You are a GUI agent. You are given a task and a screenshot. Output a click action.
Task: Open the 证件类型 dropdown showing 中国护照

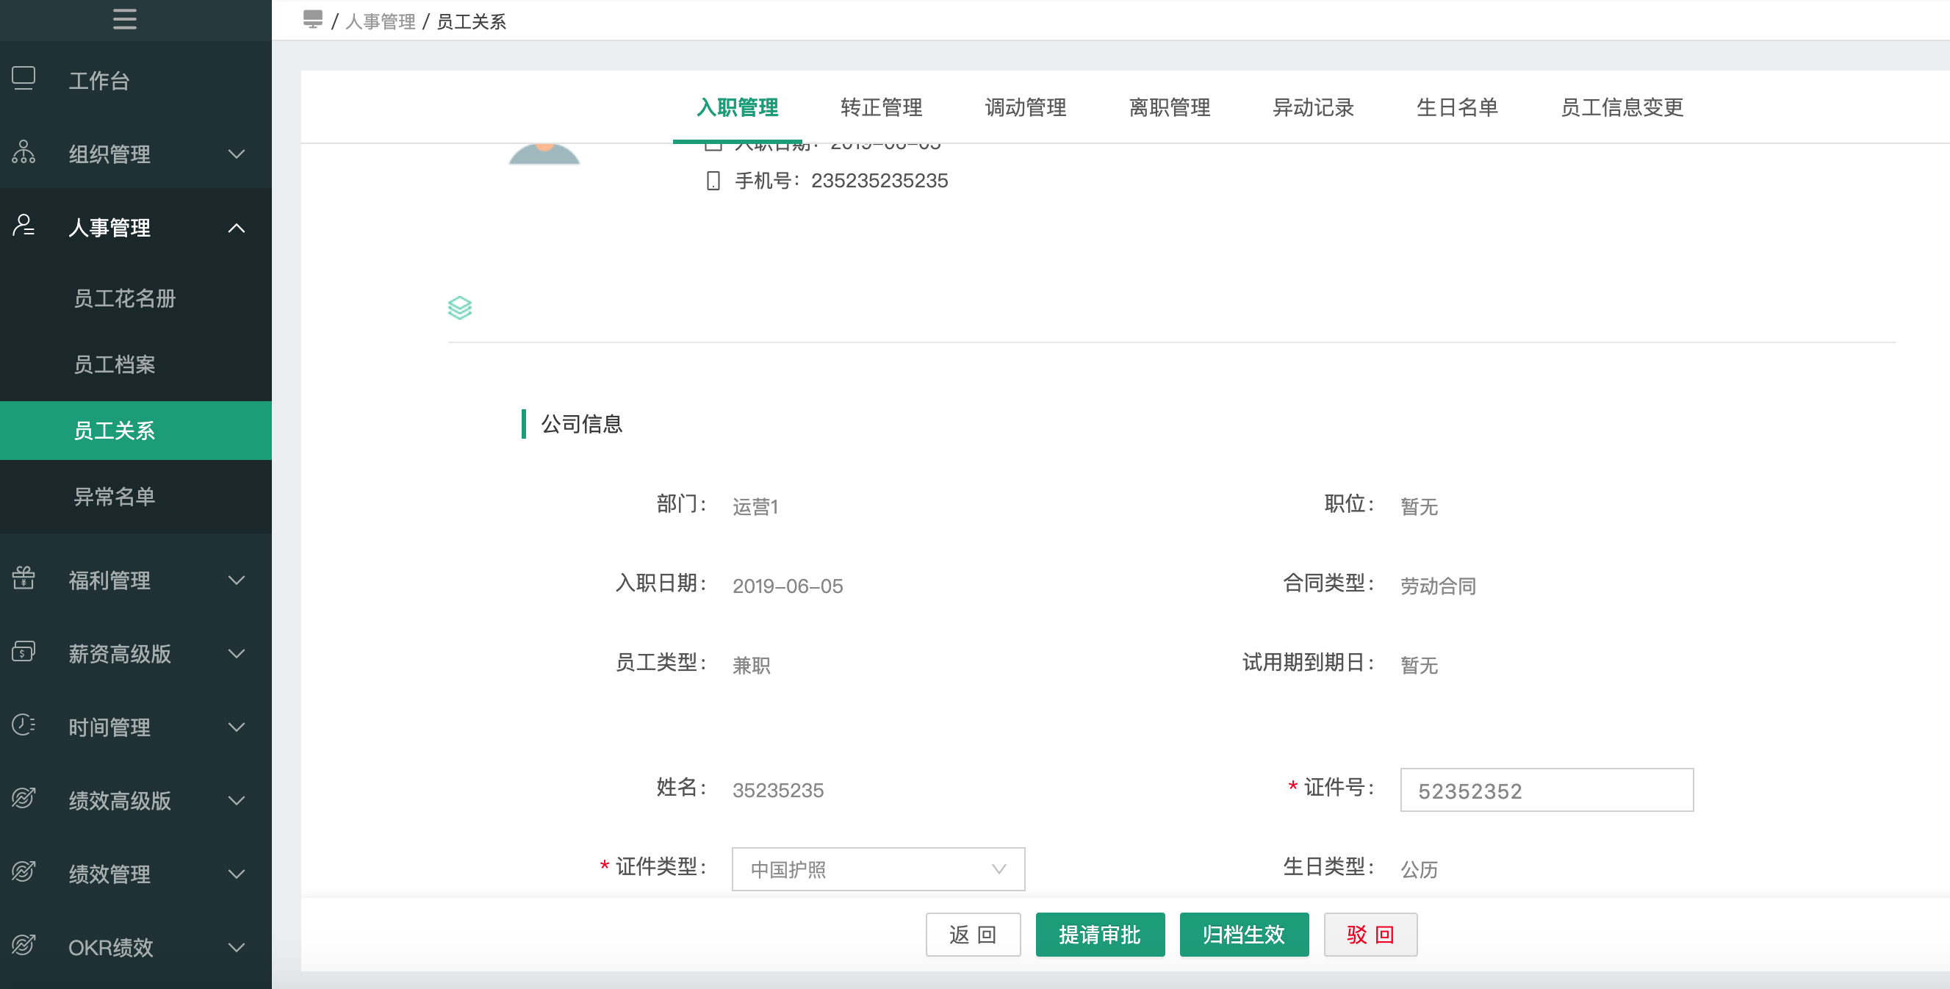878,869
